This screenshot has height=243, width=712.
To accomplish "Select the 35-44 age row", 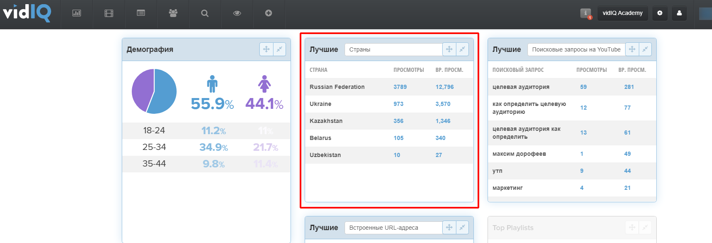I will 206,164.
